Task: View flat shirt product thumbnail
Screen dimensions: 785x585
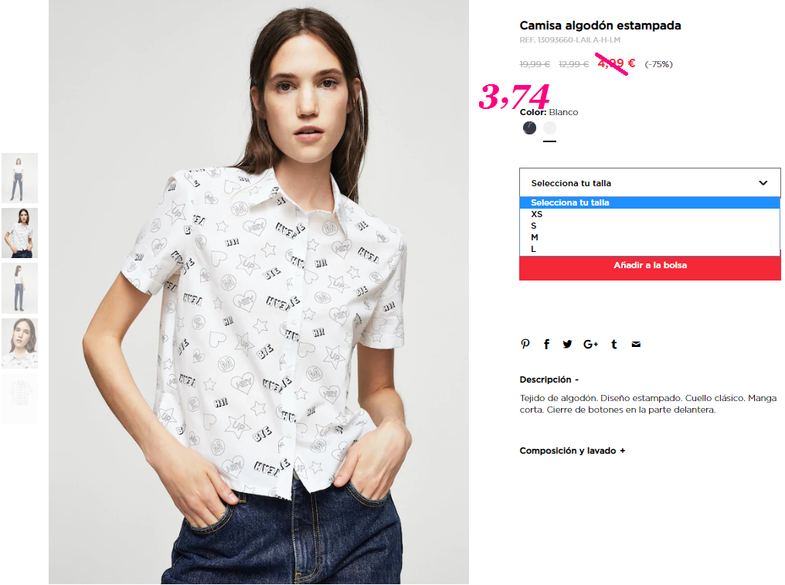Action: point(19,400)
